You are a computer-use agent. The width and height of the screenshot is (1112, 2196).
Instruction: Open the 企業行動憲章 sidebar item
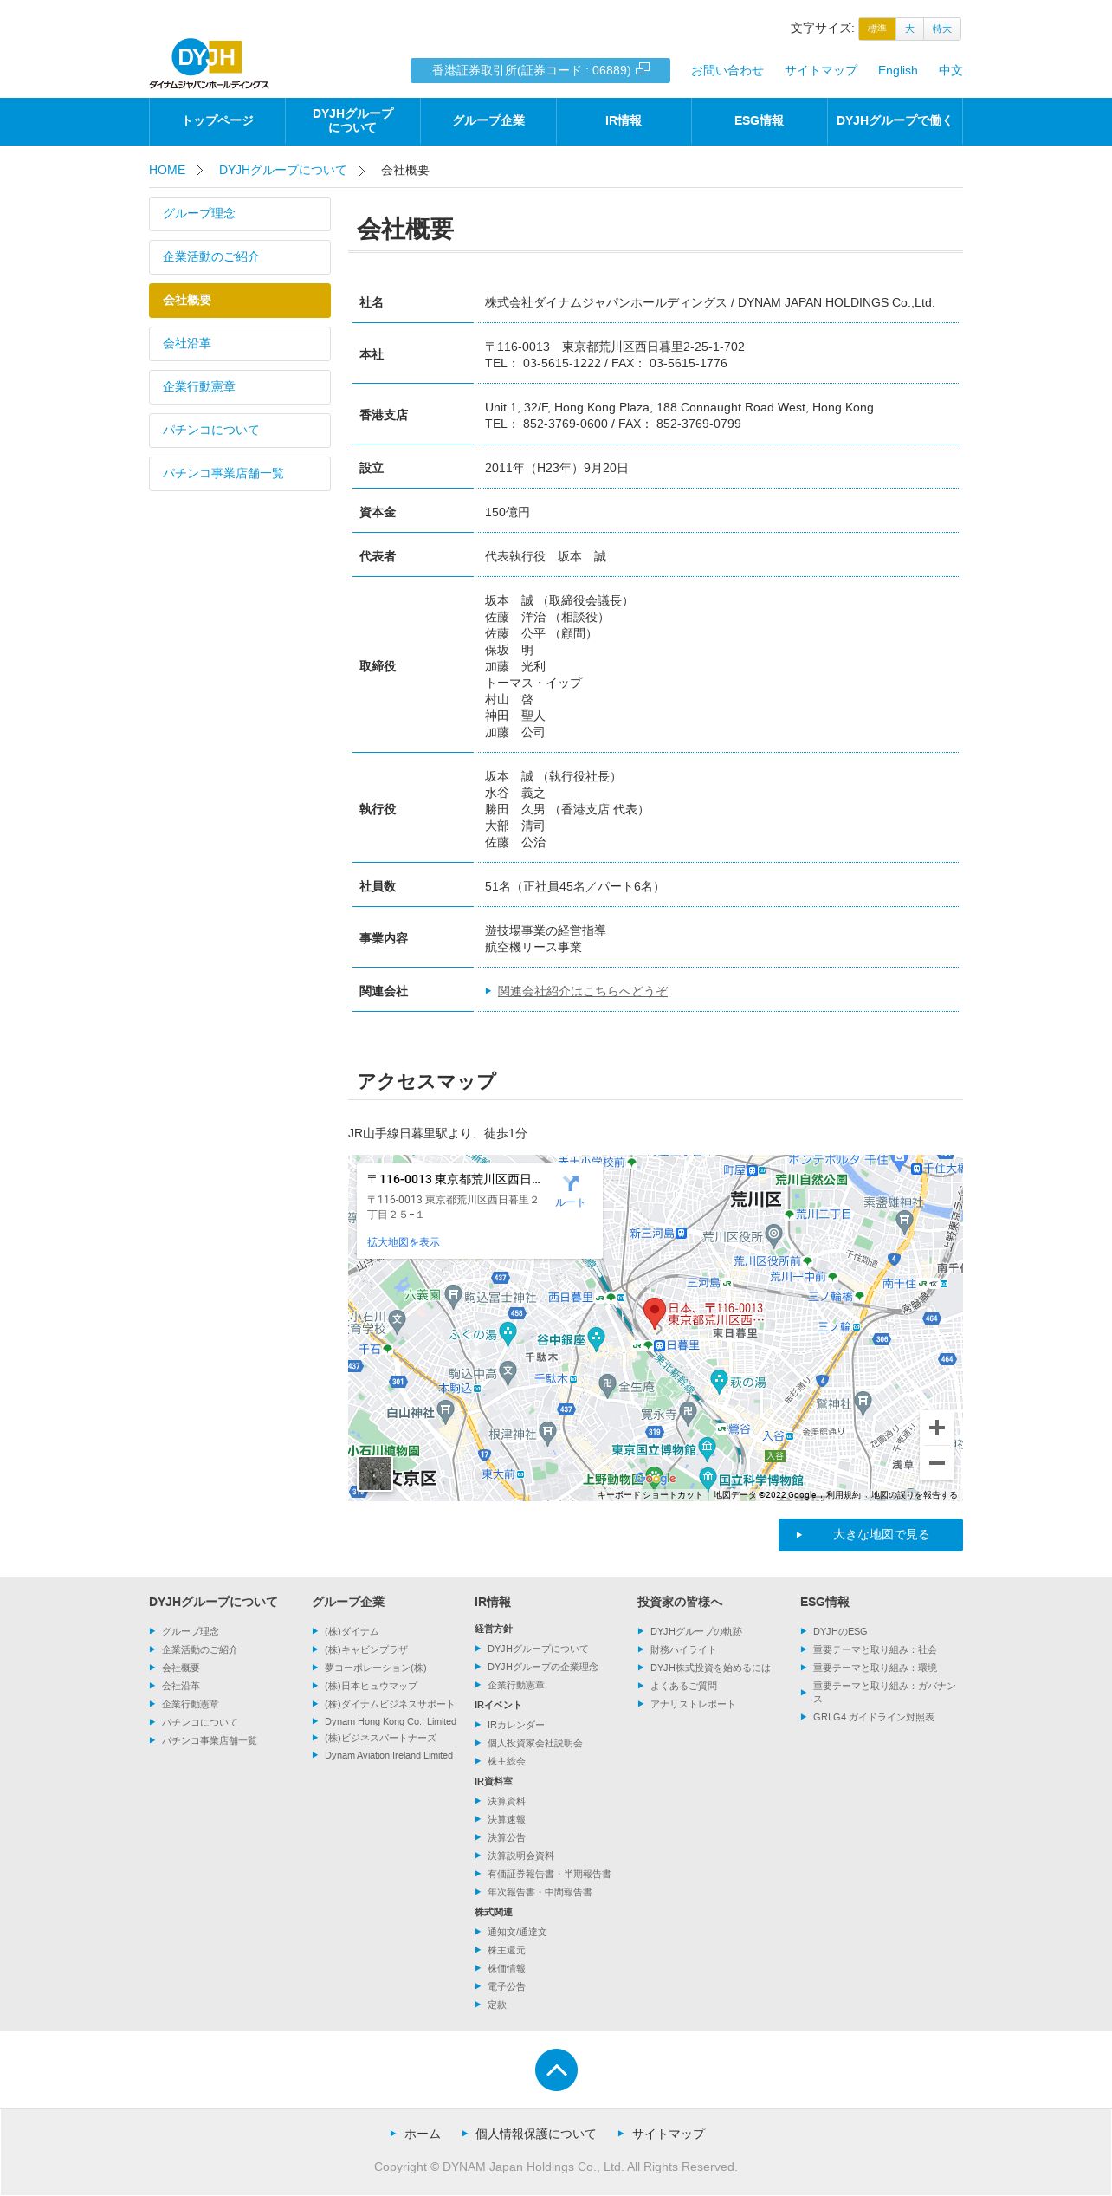(x=240, y=387)
